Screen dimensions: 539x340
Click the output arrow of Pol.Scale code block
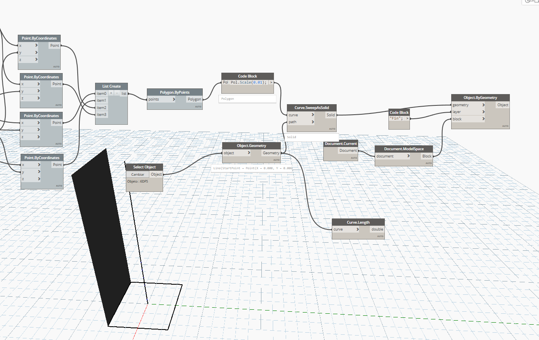coord(271,82)
